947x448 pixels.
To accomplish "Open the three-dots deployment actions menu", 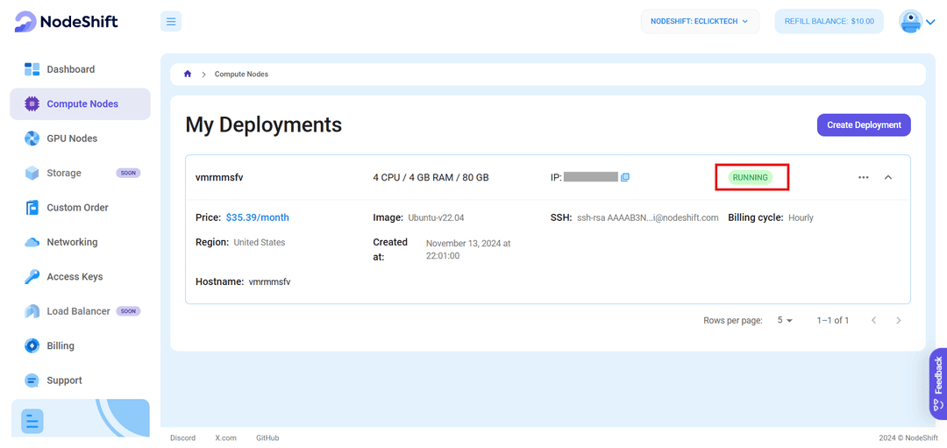I will pos(863,177).
